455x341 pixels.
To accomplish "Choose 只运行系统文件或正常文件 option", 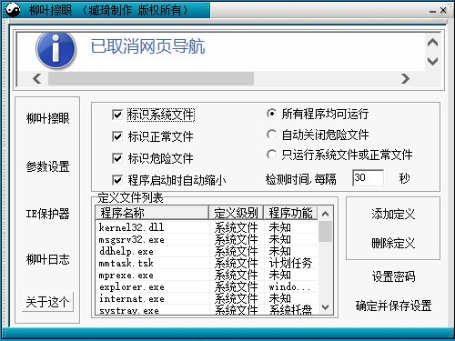I will (271, 155).
